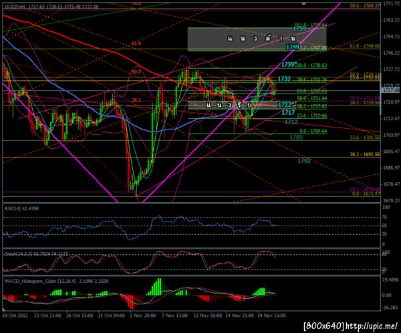Image resolution: width=401 pixels, height=333 pixels.
Task: Select Fibonacci label 0.0 - 1672.47
Action: 366,194
